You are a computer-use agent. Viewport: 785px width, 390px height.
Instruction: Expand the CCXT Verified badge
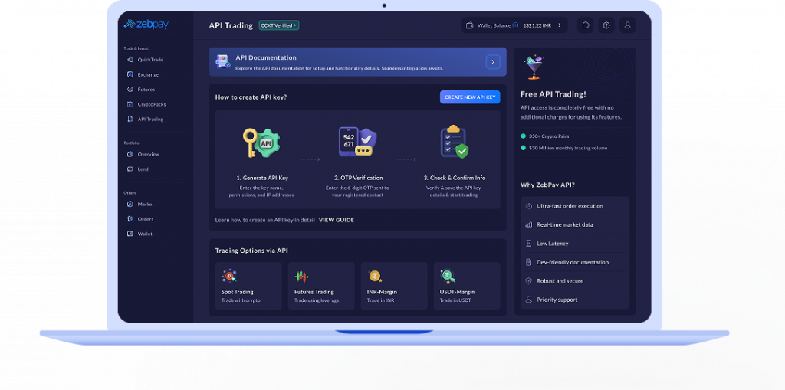click(x=279, y=25)
